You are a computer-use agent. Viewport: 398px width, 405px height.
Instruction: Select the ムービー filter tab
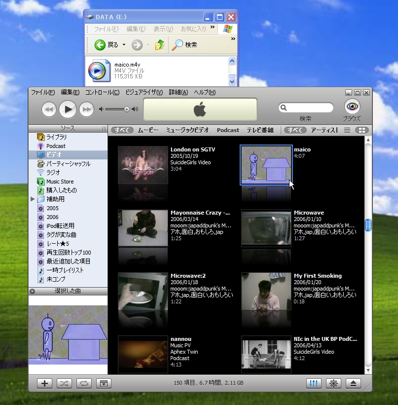(148, 130)
